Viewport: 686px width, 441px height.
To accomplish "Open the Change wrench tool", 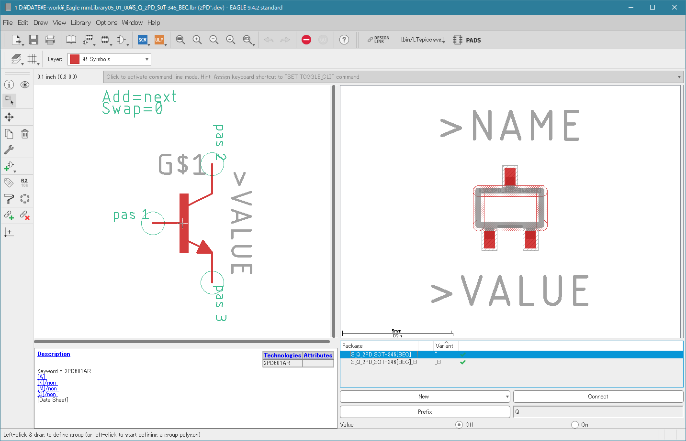I will click(9, 150).
